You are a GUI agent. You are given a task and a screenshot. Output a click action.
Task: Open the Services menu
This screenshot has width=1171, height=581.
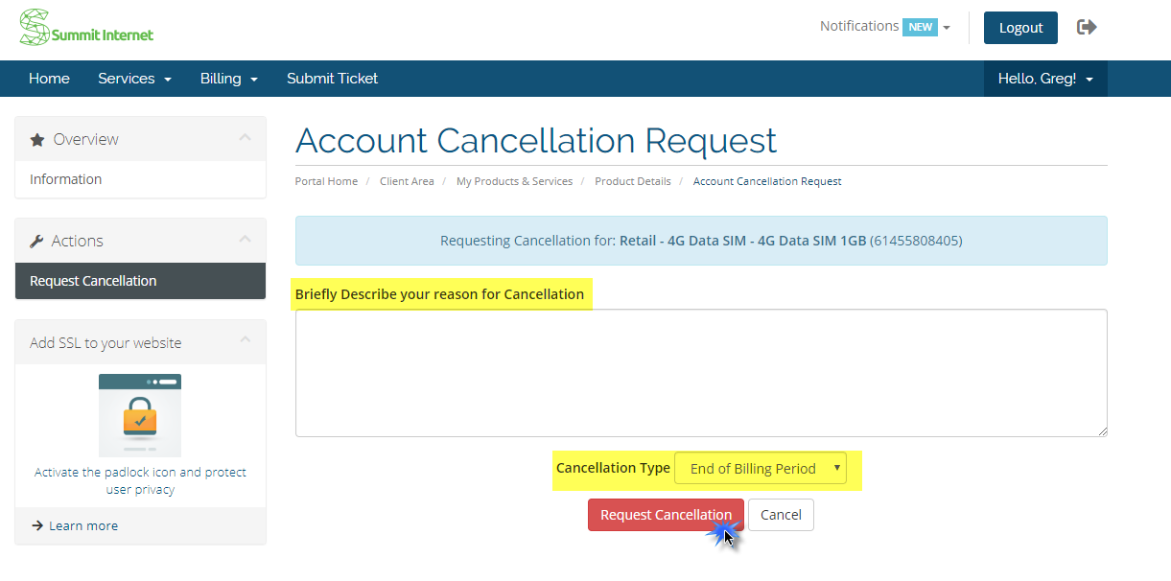[134, 79]
